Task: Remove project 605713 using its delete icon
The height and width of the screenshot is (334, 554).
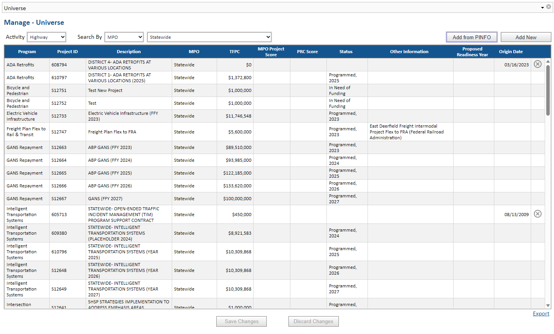Action: pyautogui.click(x=537, y=214)
